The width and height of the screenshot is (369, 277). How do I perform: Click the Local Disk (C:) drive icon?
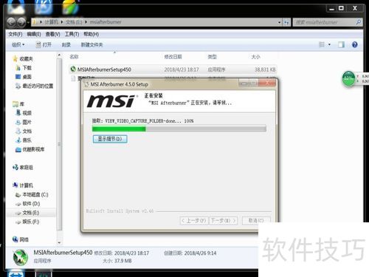point(18,194)
